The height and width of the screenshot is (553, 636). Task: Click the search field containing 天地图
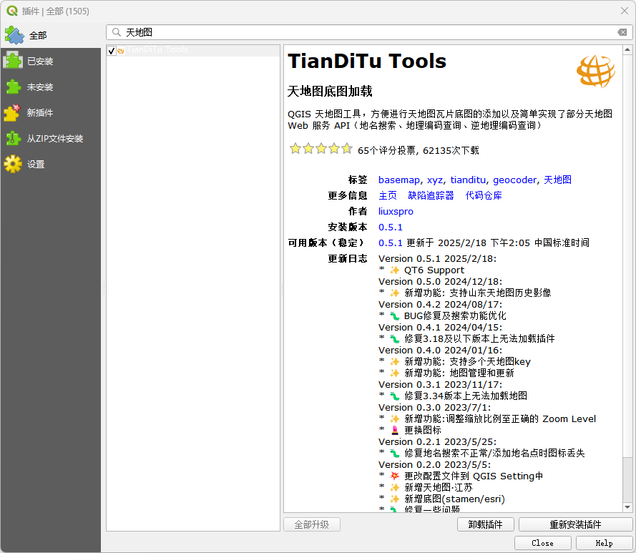[369, 32]
